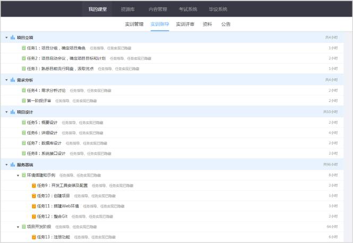
Task: Collapse the 项目开发阶段 subsection arrow
Action: coord(18,227)
